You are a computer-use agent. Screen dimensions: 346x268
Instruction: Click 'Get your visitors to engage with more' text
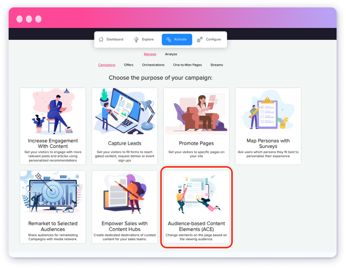53,156
